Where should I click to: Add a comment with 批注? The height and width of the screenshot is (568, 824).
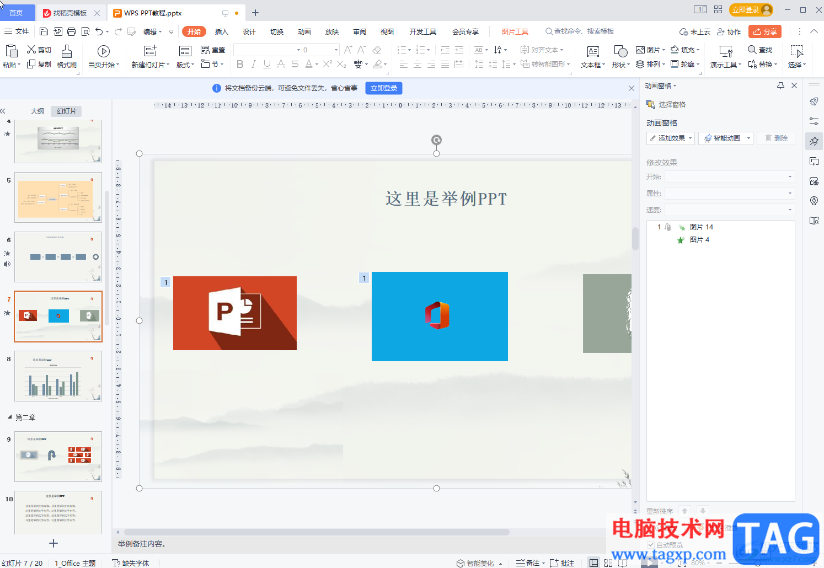pyautogui.click(x=562, y=563)
